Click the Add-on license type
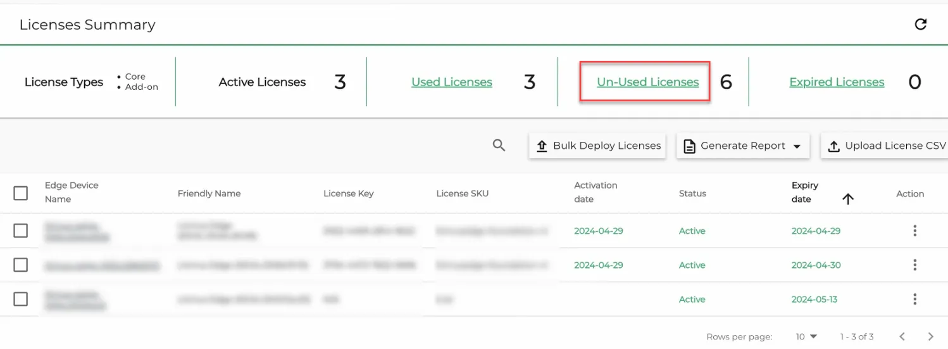 pyautogui.click(x=142, y=87)
